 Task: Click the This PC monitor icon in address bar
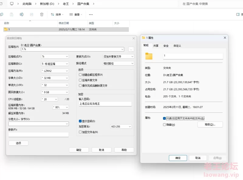[12, 4]
